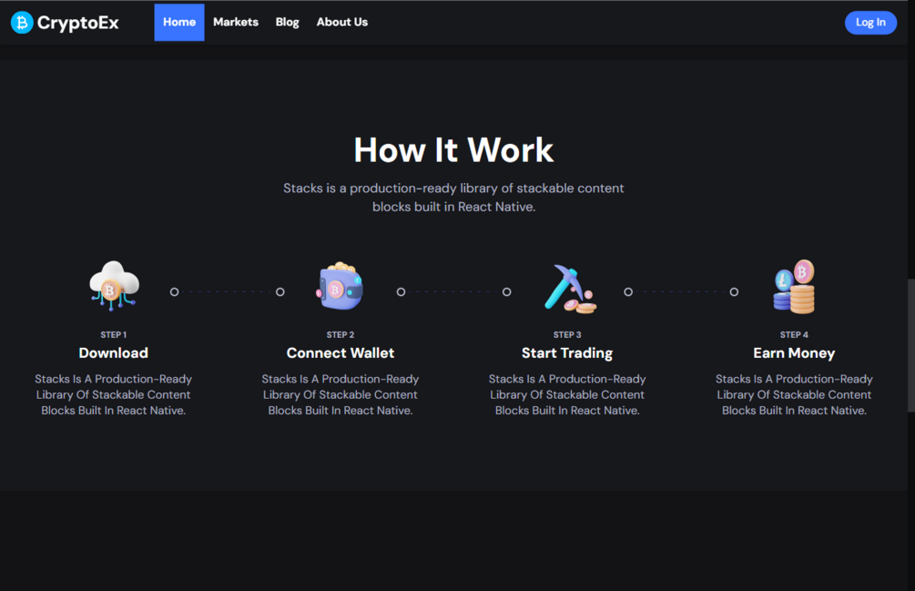Open the Markets page
Image resolution: width=915 pixels, height=591 pixels.
tap(235, 22)
